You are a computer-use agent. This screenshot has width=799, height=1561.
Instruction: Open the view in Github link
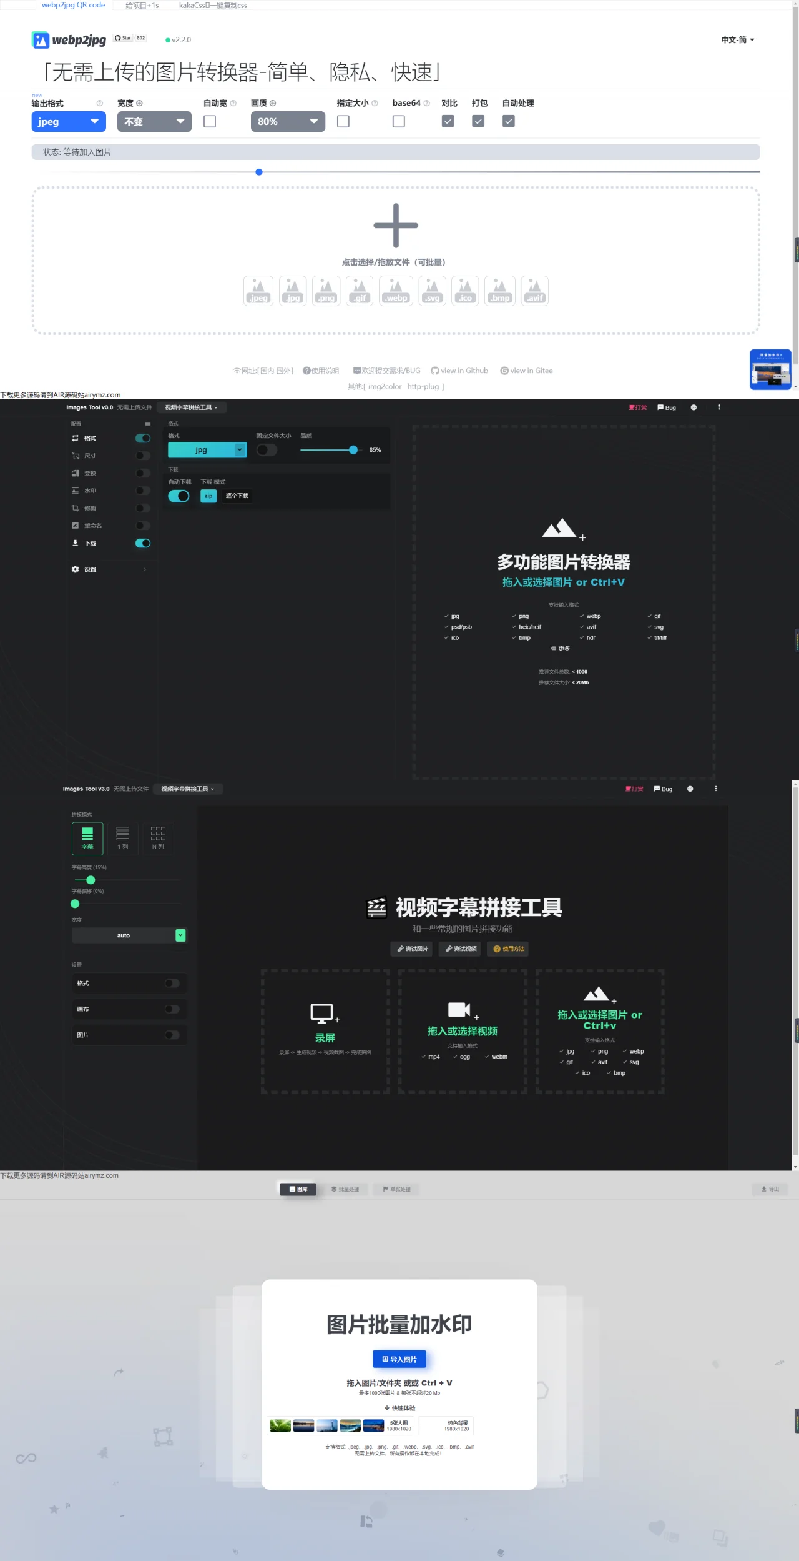[x=460, y=371]
